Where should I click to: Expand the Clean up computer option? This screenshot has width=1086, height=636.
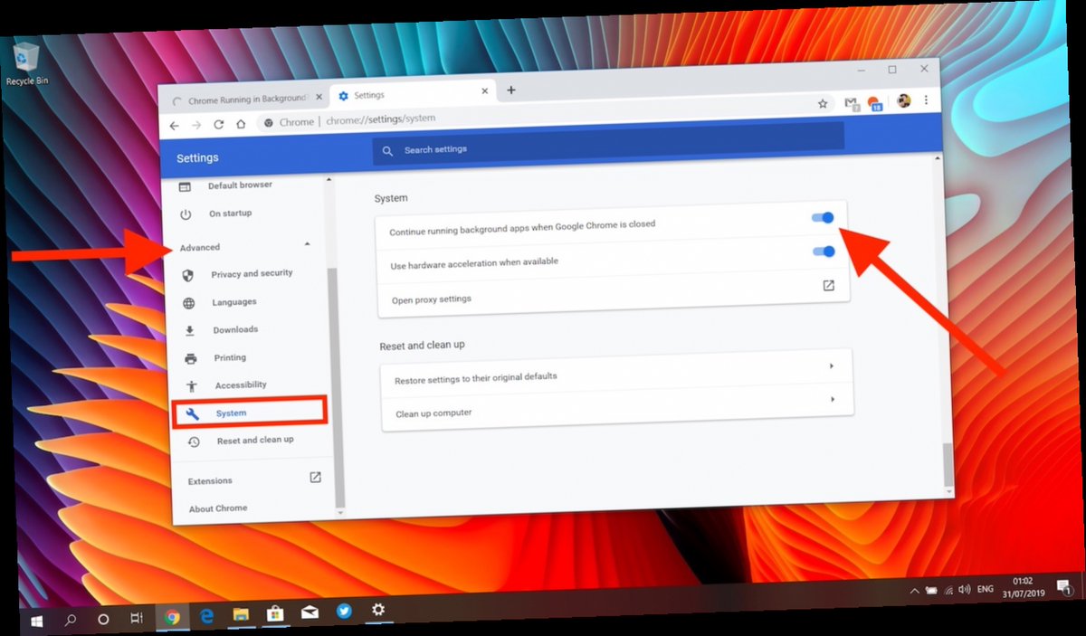click(x=832, y=399)
